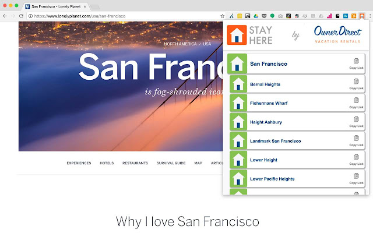Click house icon beside Bernal Heights

click(x=238, y=84)
